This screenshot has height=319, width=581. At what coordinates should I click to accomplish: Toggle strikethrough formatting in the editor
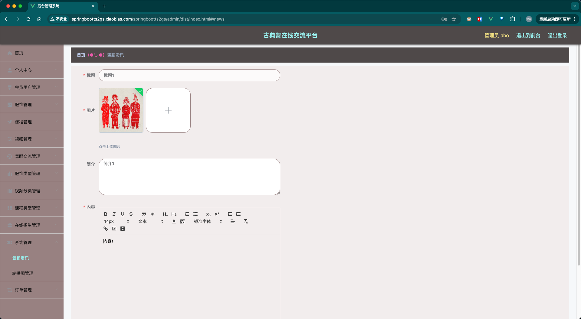click(131, 214)
